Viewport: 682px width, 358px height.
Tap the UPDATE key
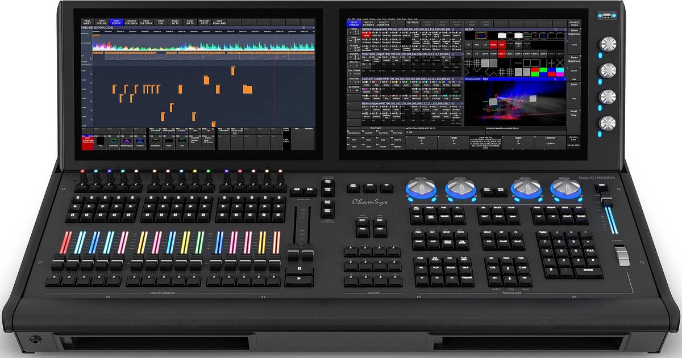(x=567, y=218)
